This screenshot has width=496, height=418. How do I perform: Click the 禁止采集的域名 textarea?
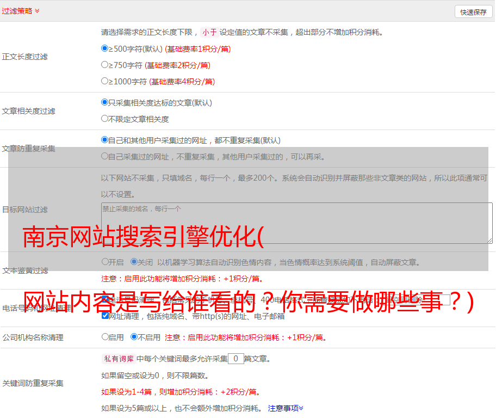(297, 223)
